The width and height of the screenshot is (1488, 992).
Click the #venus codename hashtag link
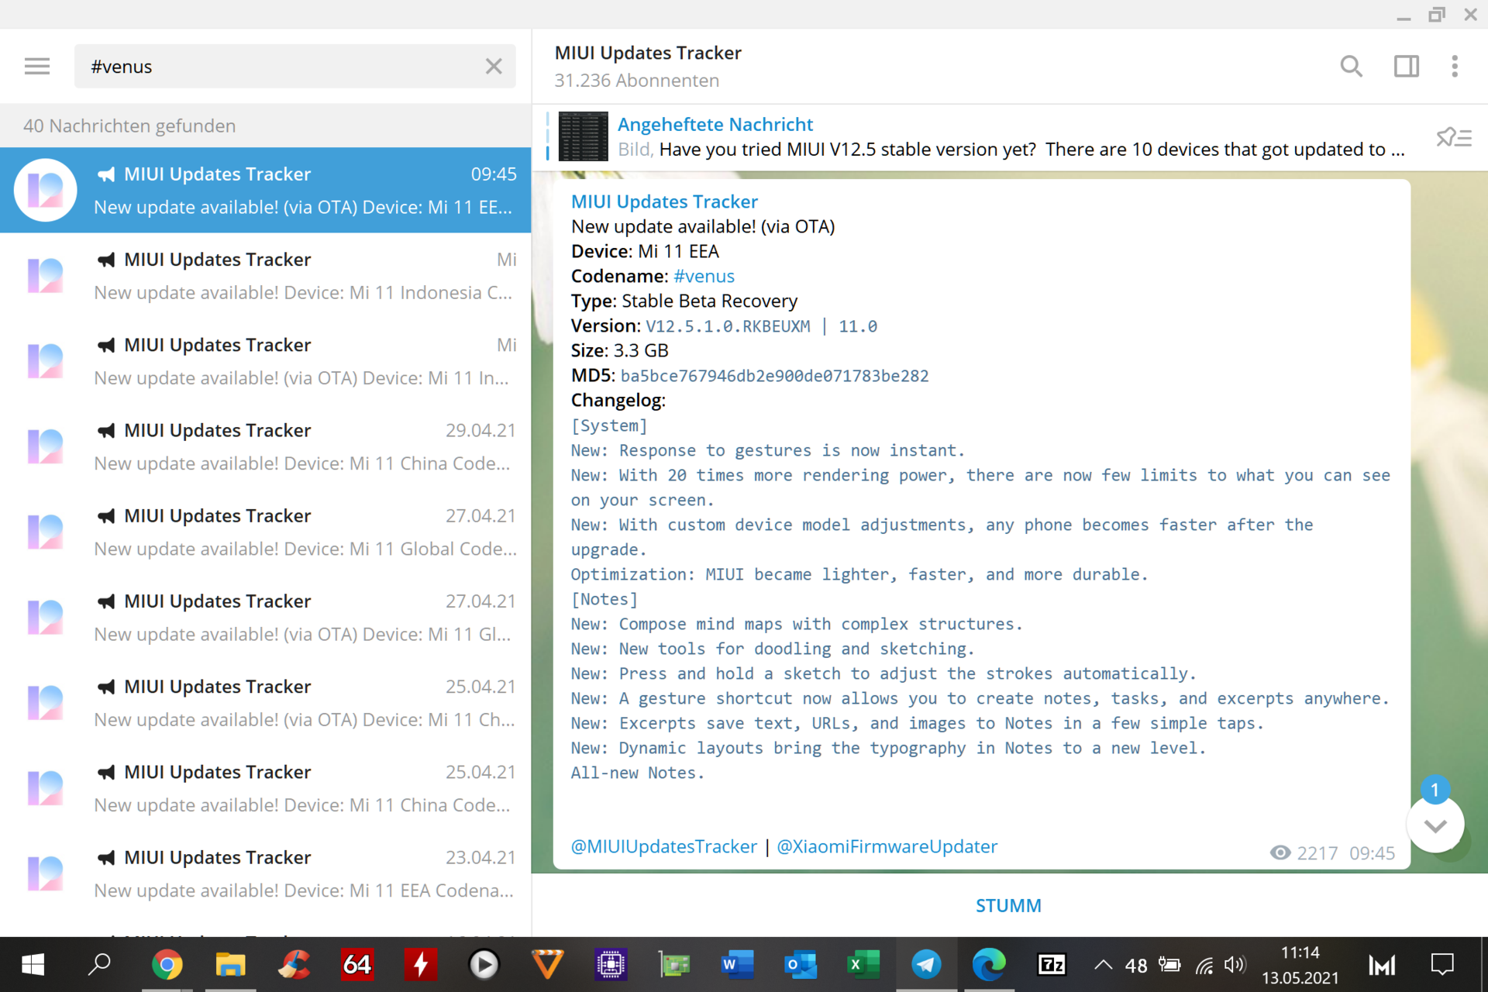[x=704, y=277]
